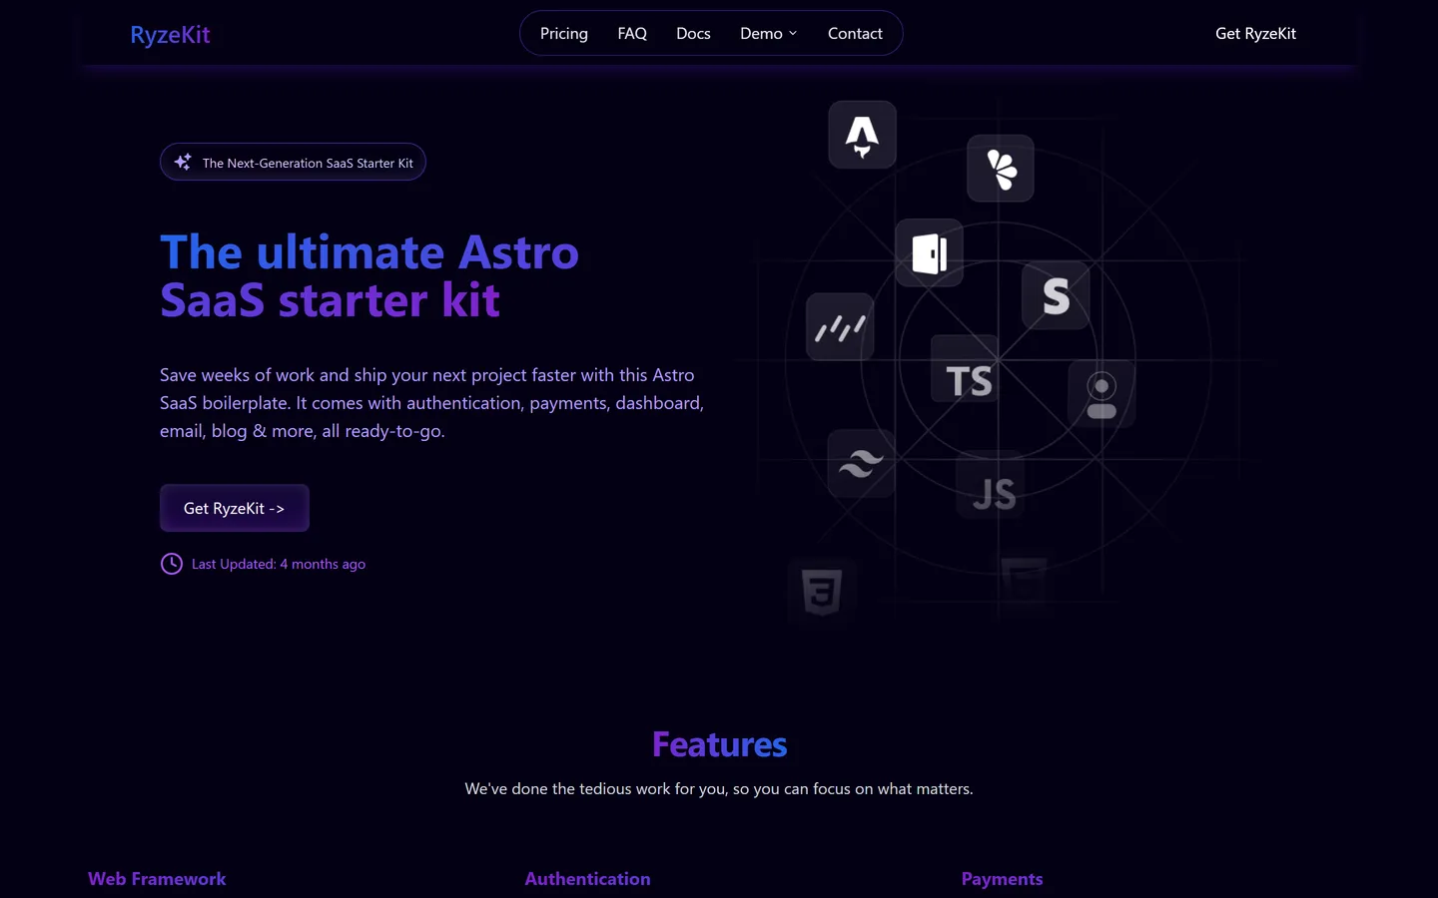This screenshot has height=898, width=1438.
Task: Click the JS JavaScript icon
Action: coord(990,486)
